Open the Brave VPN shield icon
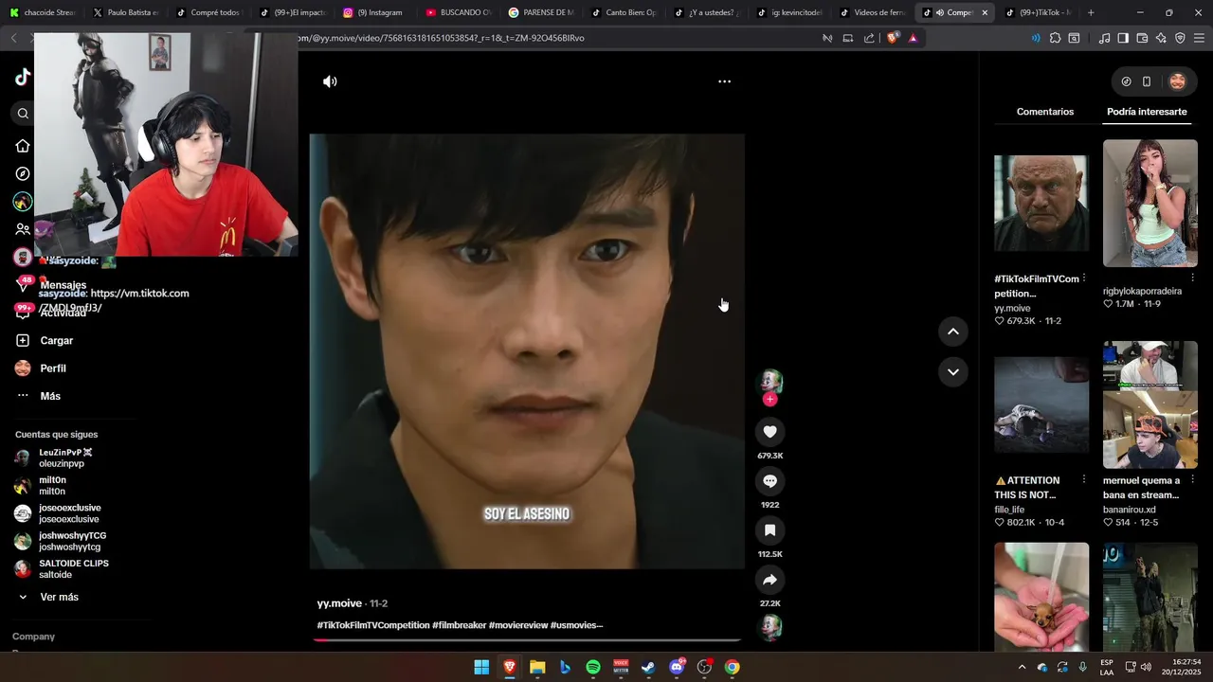 [x=1180, y=38]
